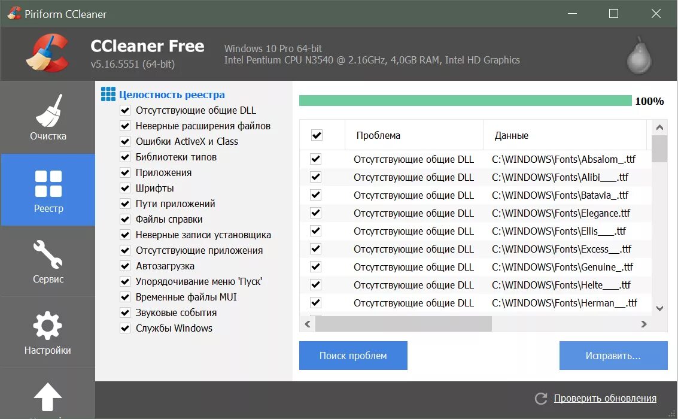678x419 pixels.
Task: Click the upgrade arrow icon in sidebar
Action: click(48, 396)
